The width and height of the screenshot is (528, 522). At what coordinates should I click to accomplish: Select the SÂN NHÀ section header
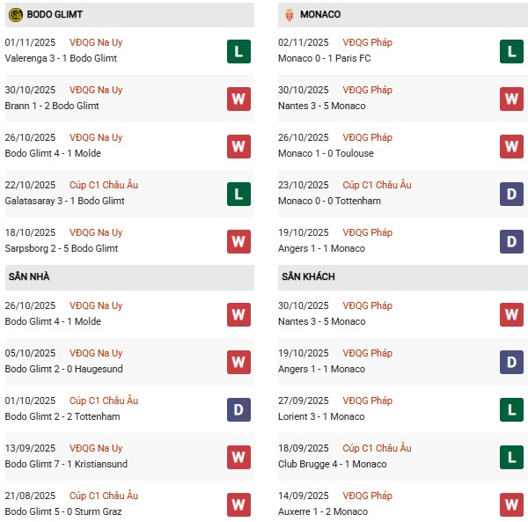(x=29, y=276)
